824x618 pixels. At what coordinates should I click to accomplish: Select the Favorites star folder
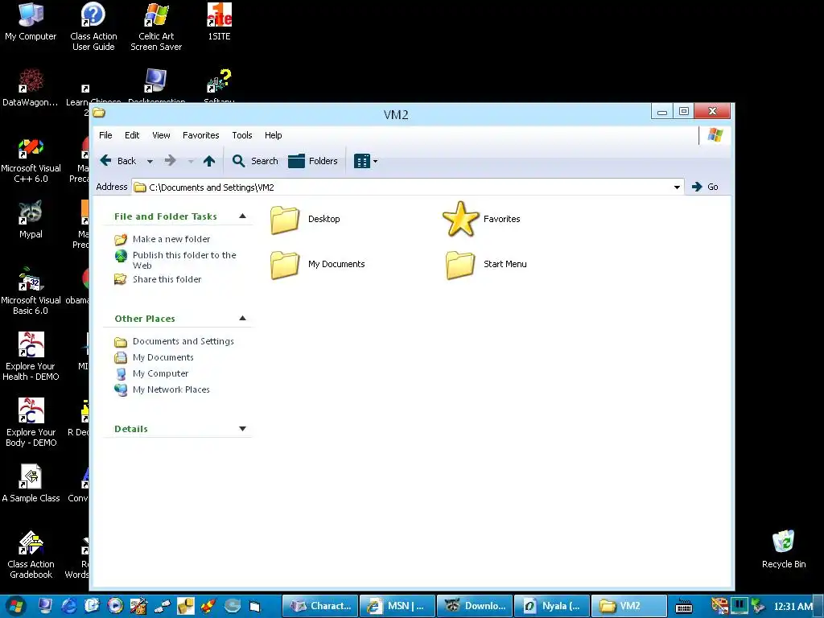tap(460, 219)
